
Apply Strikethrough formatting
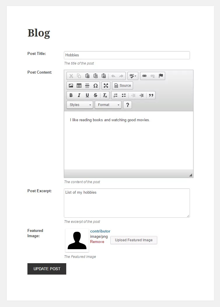95,95
